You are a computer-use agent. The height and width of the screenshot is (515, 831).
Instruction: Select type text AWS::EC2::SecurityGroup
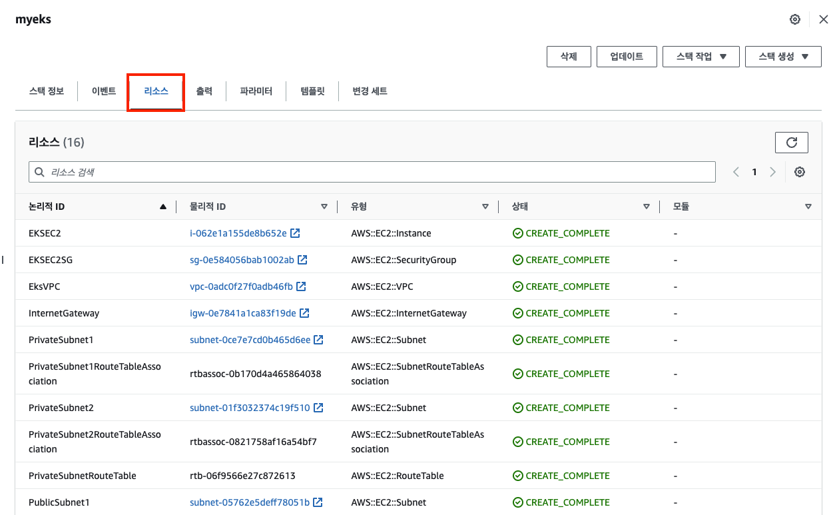(404, 260)
